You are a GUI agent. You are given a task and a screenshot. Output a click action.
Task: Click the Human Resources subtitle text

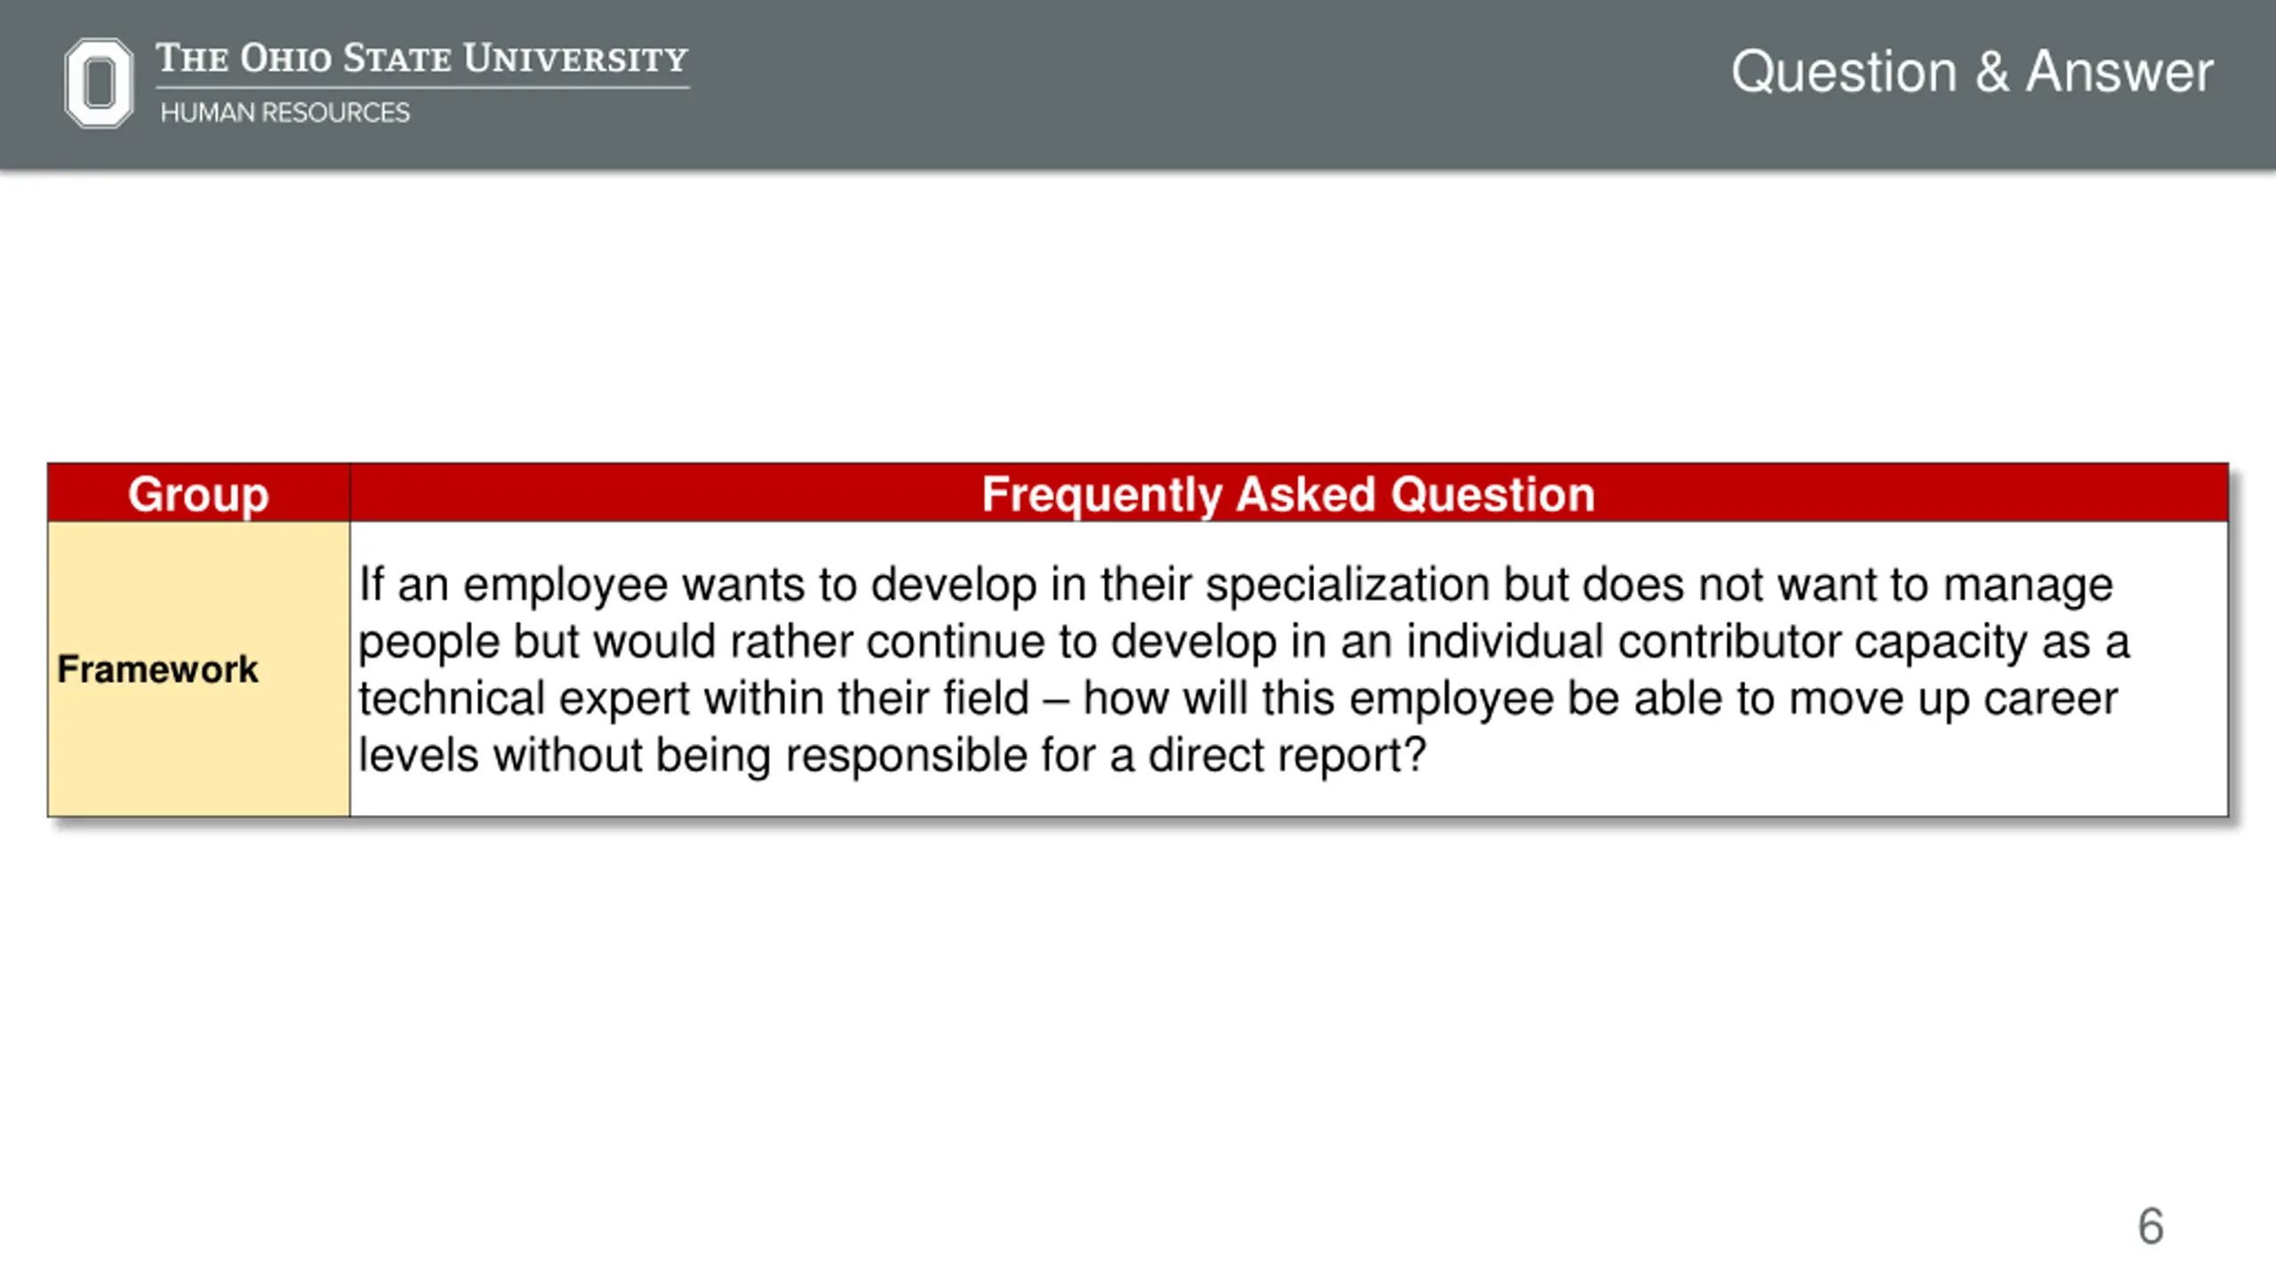[284, 113]
